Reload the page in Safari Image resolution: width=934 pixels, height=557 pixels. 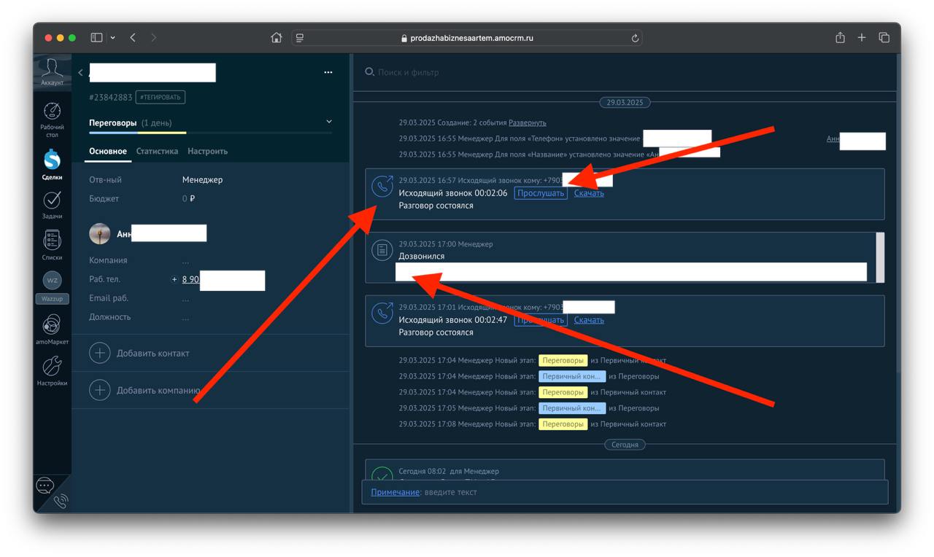click(x=635, y=38)
